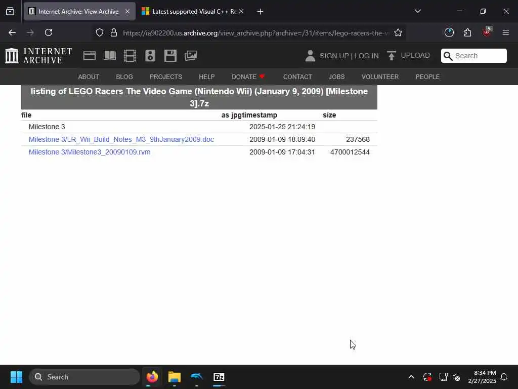Go back to the previous page
This screenshot has height=389, width=518.
[12, 32]
